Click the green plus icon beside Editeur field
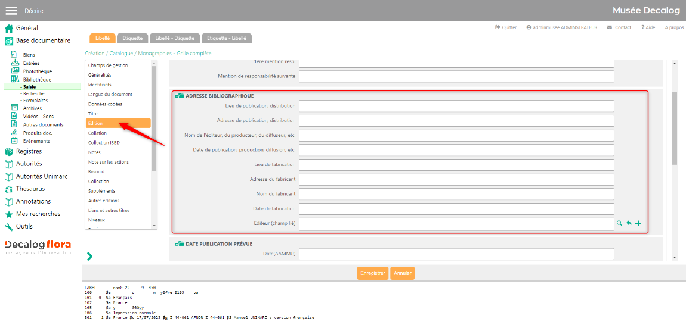Screen dimensions: 686x328 coord(638,224)
